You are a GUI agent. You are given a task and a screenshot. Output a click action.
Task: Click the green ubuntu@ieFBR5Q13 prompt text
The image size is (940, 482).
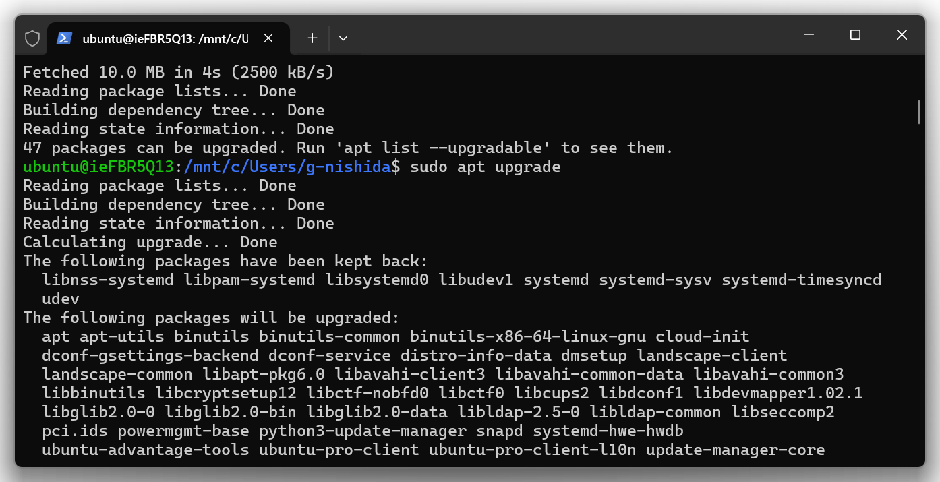click(x=98, y=167)
